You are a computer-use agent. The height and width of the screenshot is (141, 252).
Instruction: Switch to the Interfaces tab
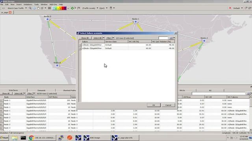pos(13,90)
